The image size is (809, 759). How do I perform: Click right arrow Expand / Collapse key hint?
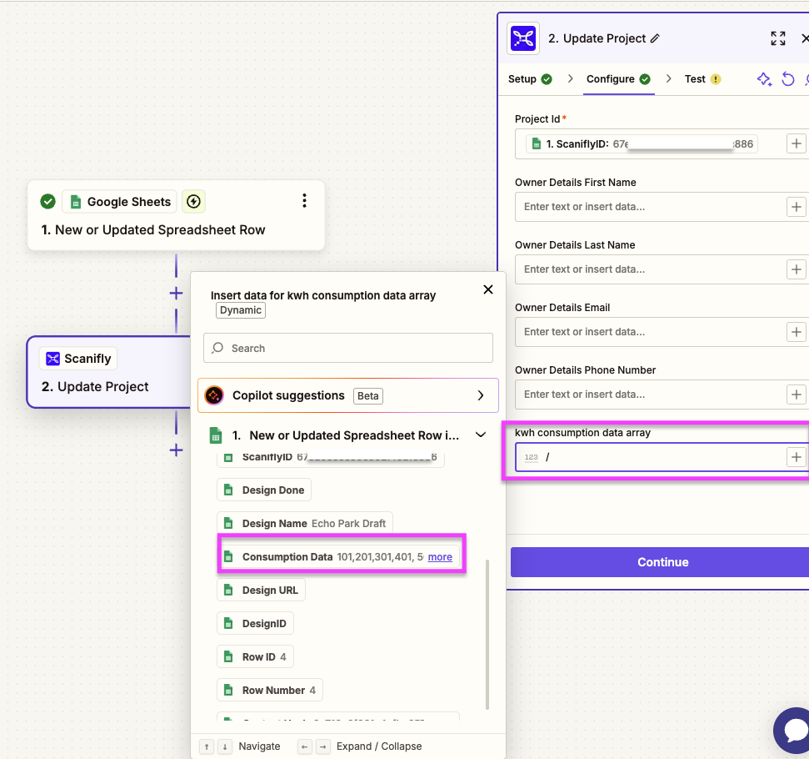coord(323,746)
